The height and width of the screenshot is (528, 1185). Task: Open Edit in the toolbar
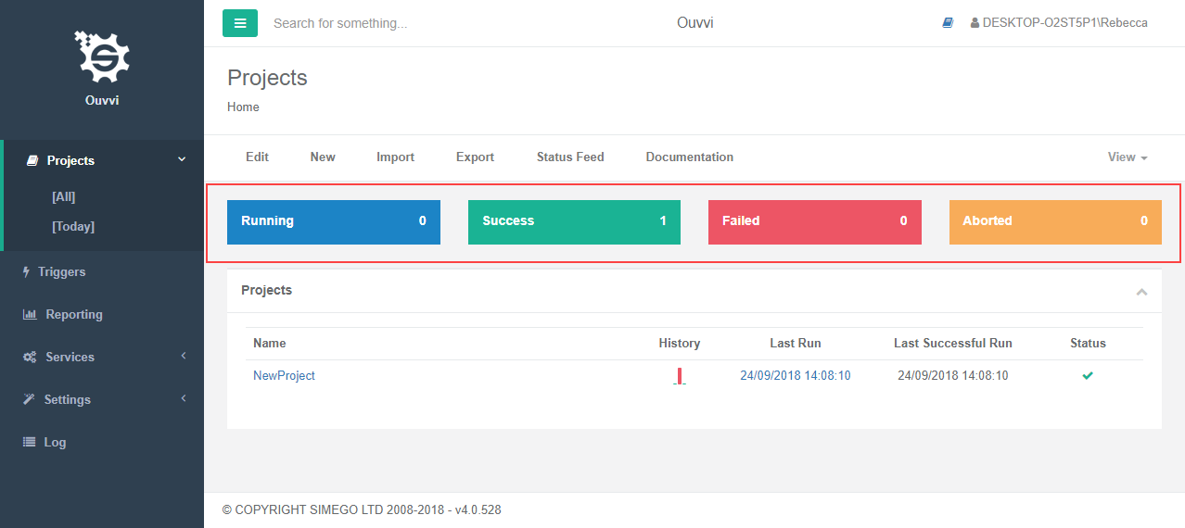coord(257,157)
